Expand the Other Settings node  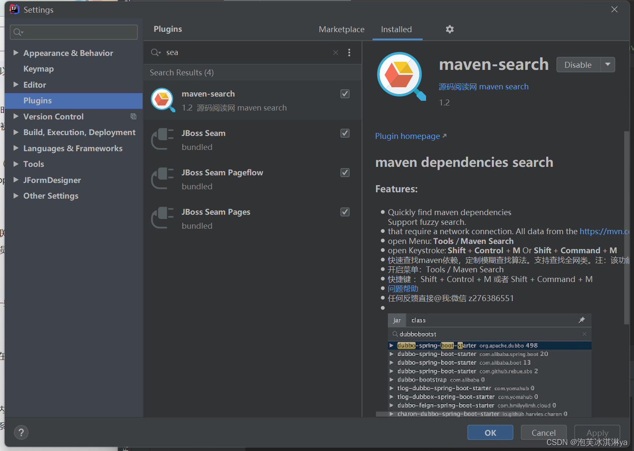coord(16,196)
